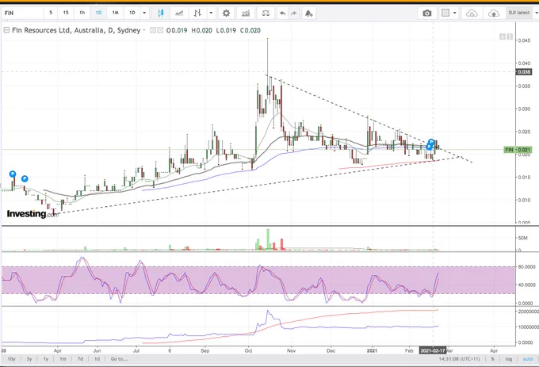
Task: Set range to 1d
Action: click(97, 359)
